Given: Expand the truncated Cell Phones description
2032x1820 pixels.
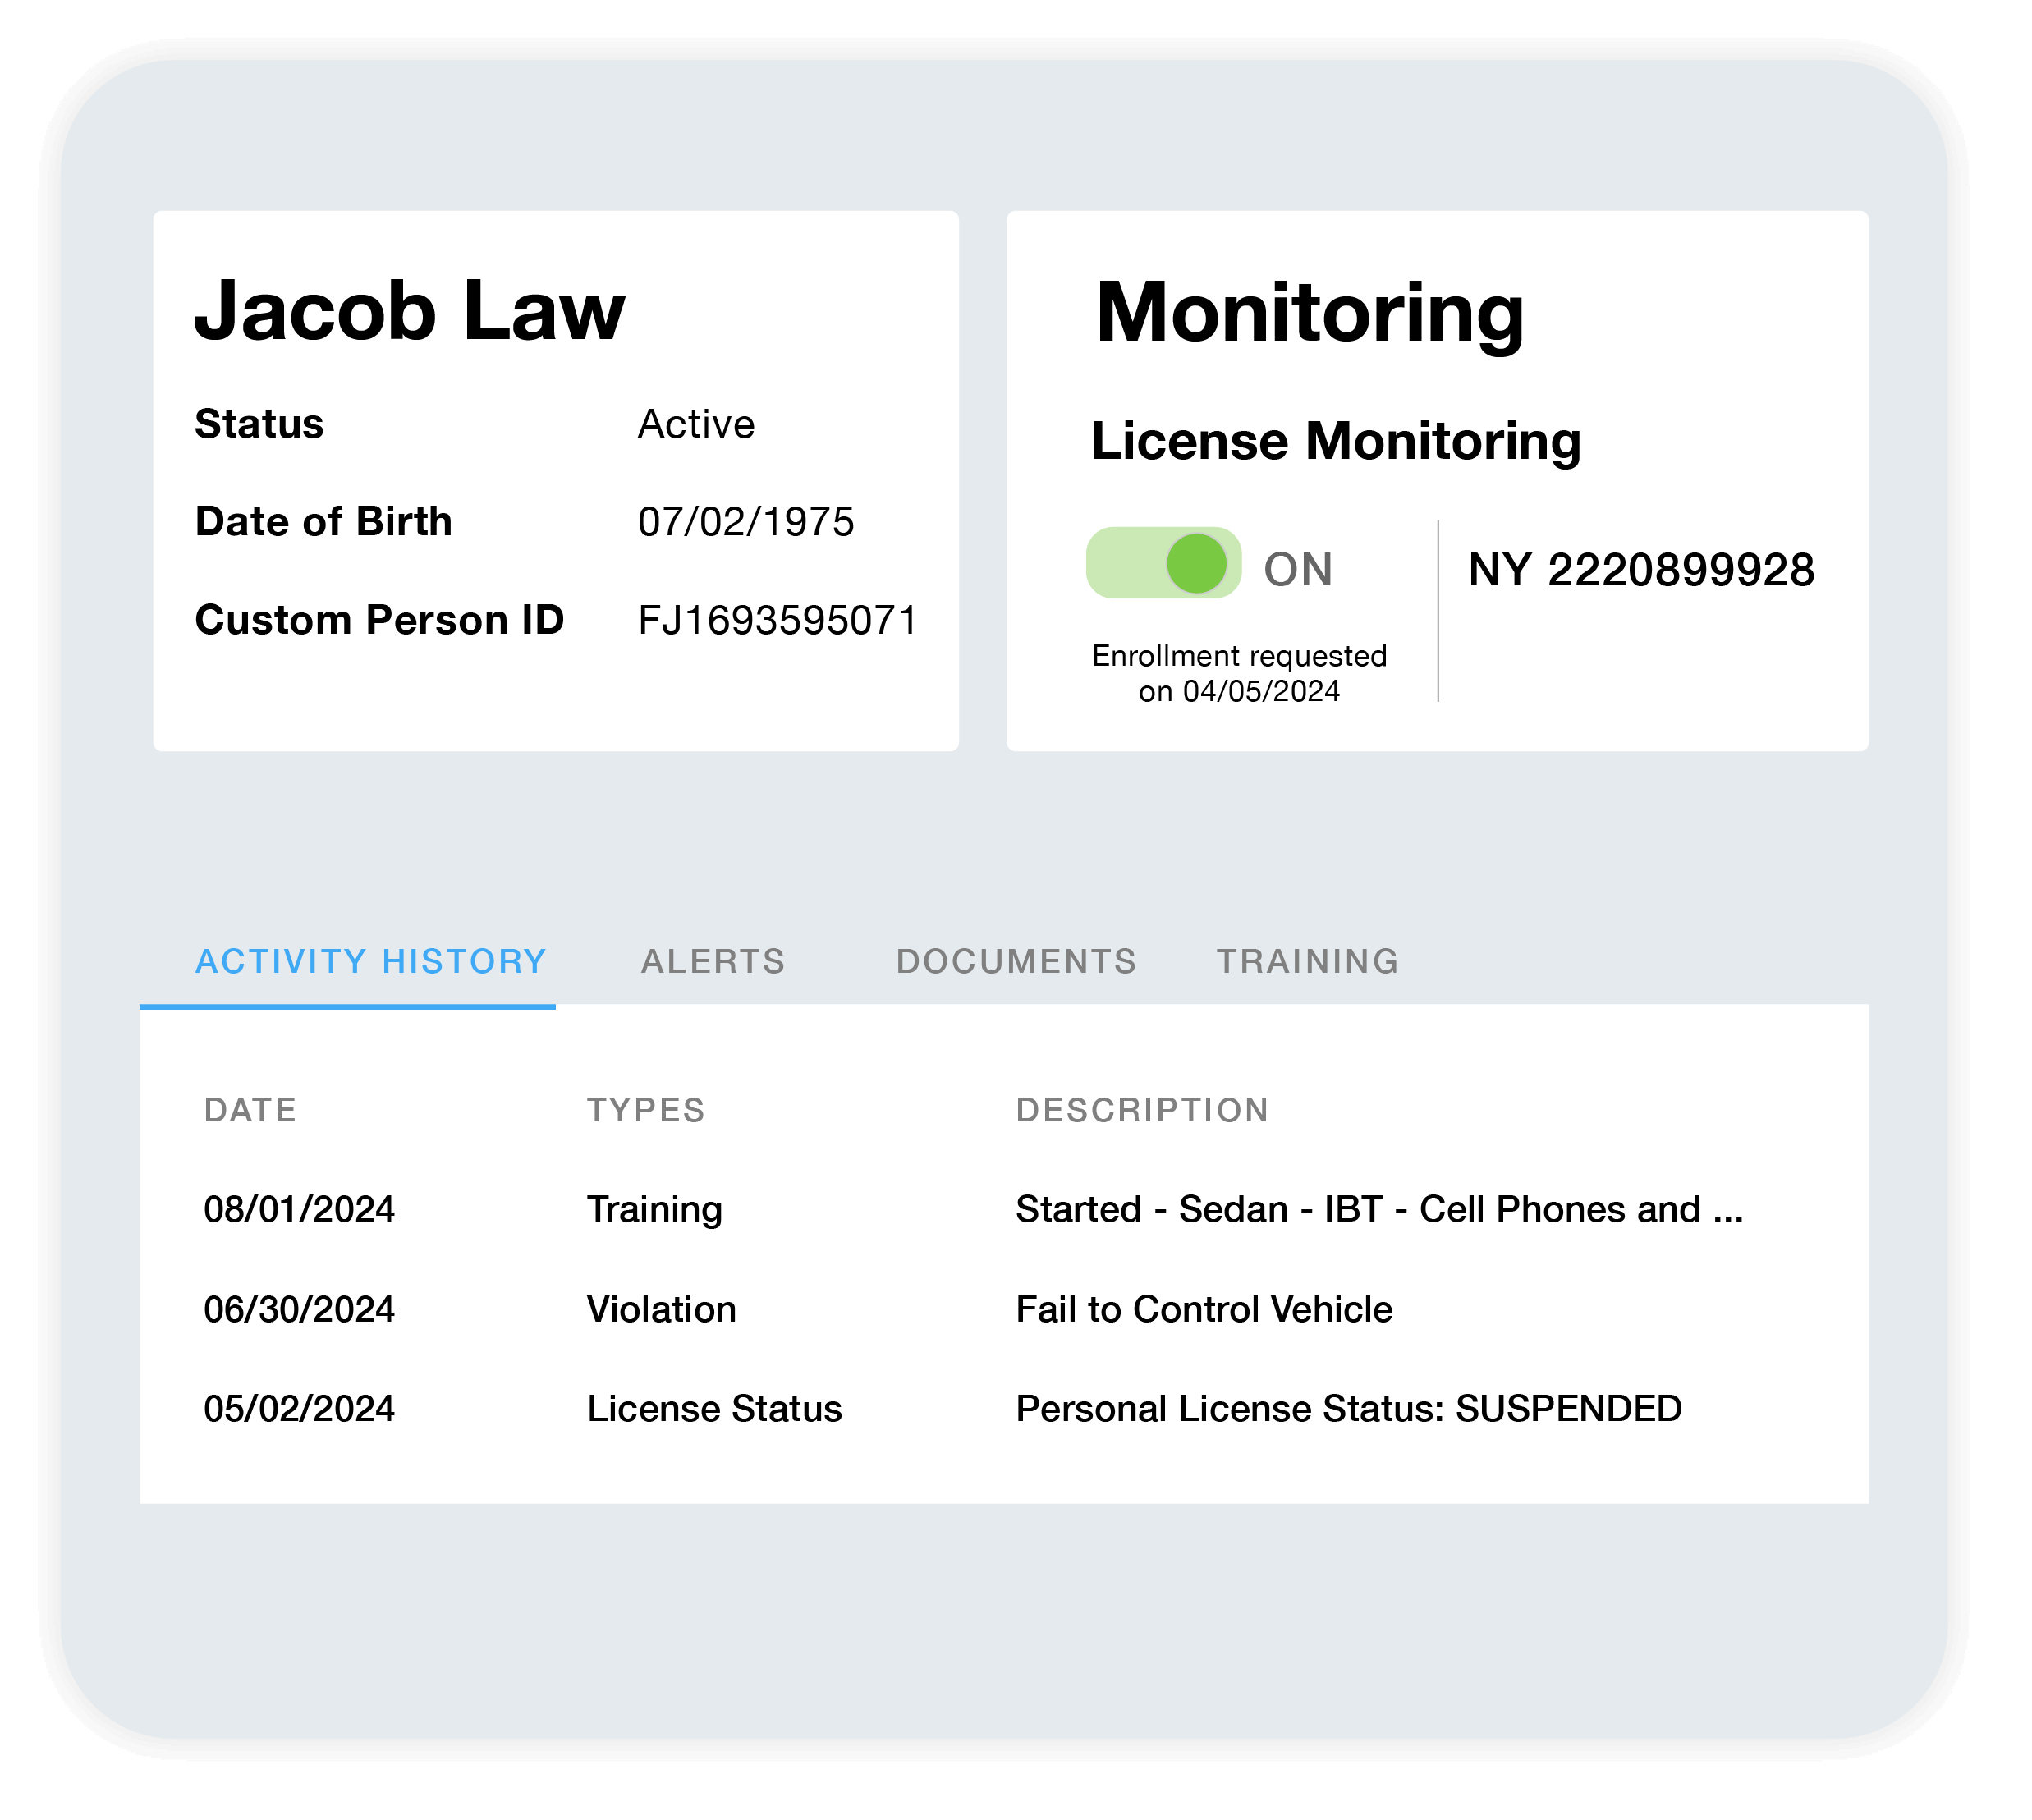Looking at the screenshot, I should [1379, 1209].
